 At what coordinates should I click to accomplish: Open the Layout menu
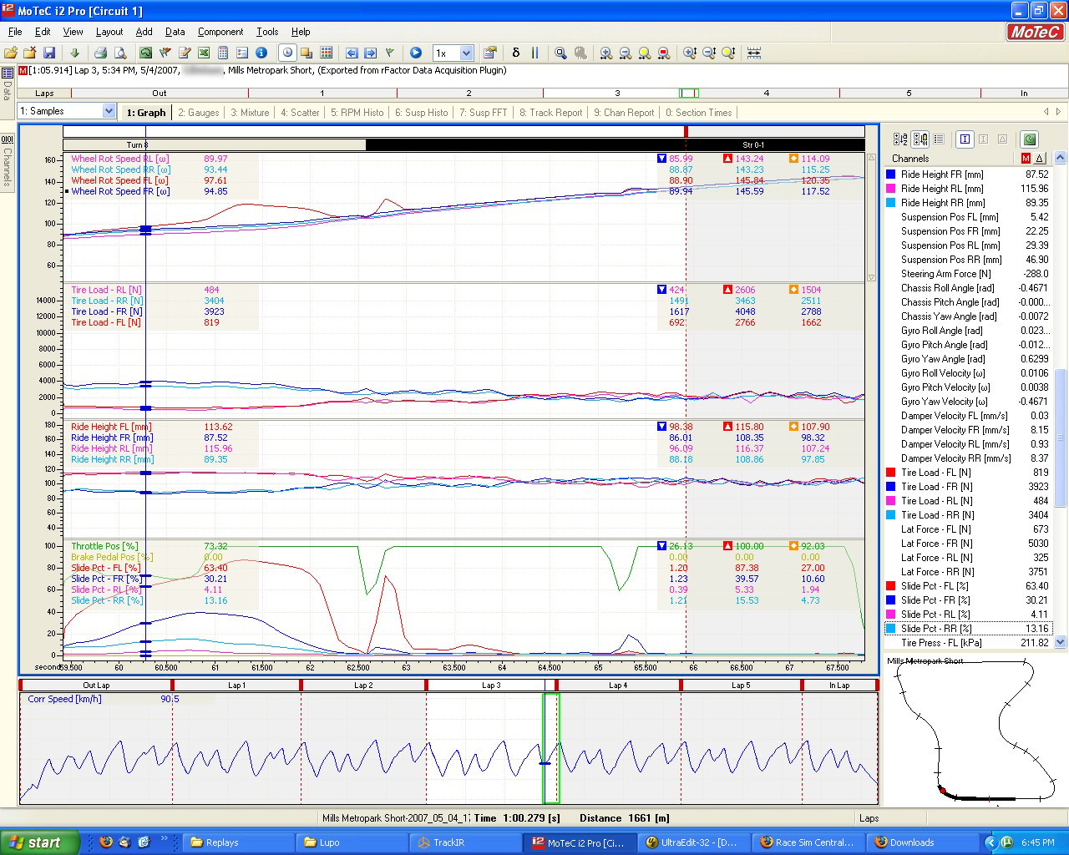click(x=109, y=32)
